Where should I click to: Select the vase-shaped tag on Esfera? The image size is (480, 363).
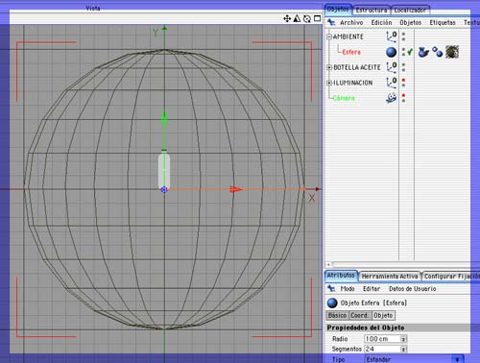pos(423,52)
